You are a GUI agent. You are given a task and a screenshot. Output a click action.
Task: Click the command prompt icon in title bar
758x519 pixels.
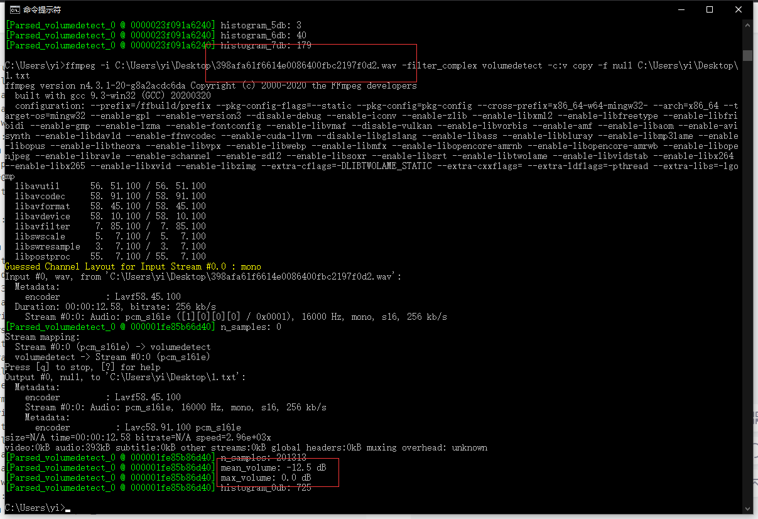(x=14, y=9)
